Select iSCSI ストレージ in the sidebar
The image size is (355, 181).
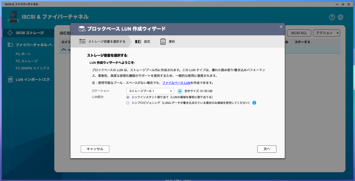pyautogui.click(x=29, y=33)
